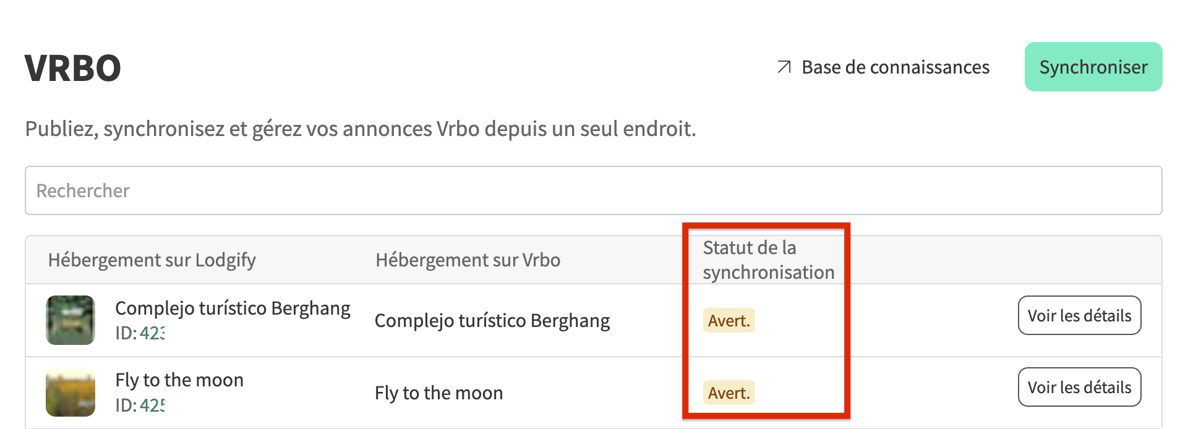Click the VRBO page heading
Screen dimensions: 1201x429
(73, 68)
